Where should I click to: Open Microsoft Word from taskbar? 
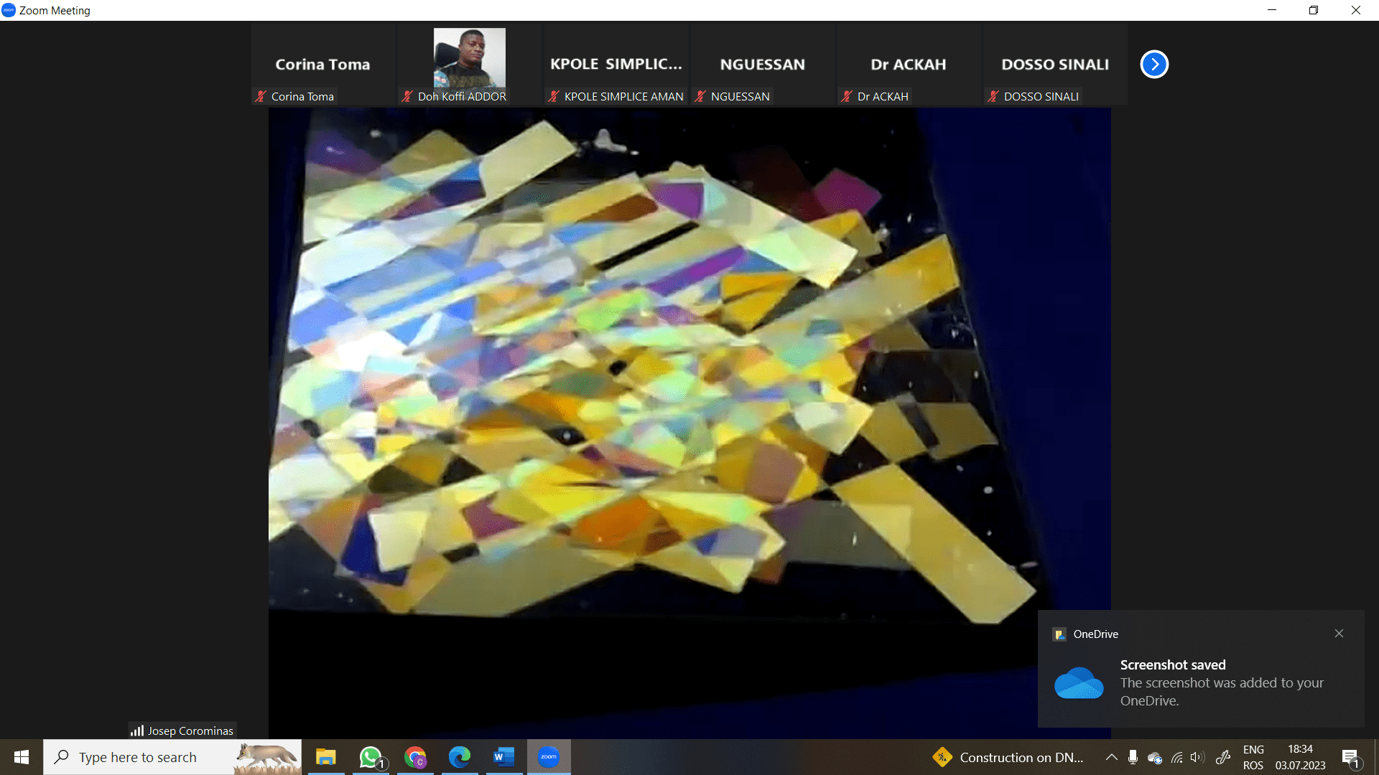[x=504, y=757]
